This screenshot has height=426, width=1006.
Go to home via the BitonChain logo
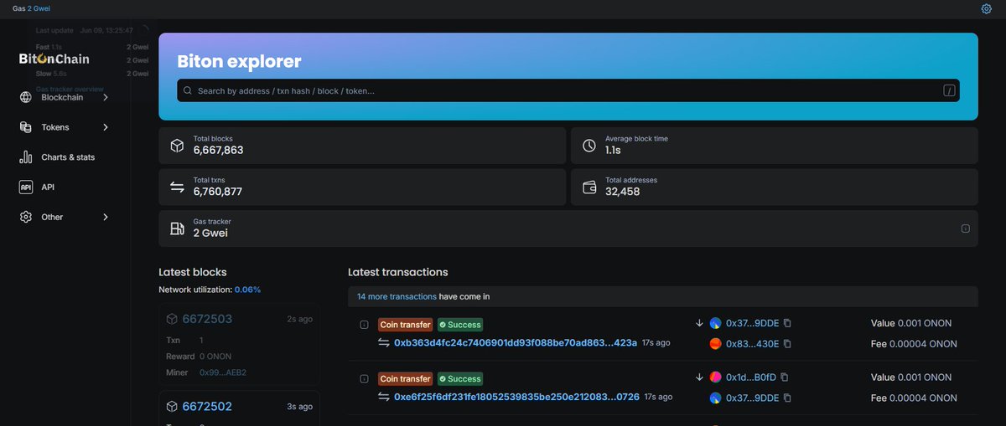pos(54,59)
